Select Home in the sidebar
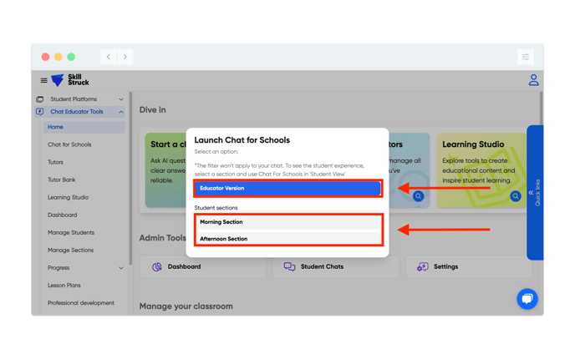 coord(84,127)
